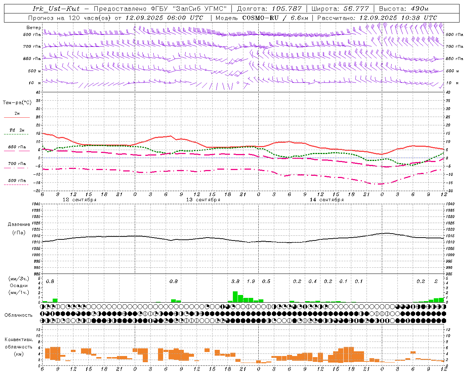Click the dashed line sample under Td 2м
Screen dimensions: 465x372
click(x=16, y=134)
